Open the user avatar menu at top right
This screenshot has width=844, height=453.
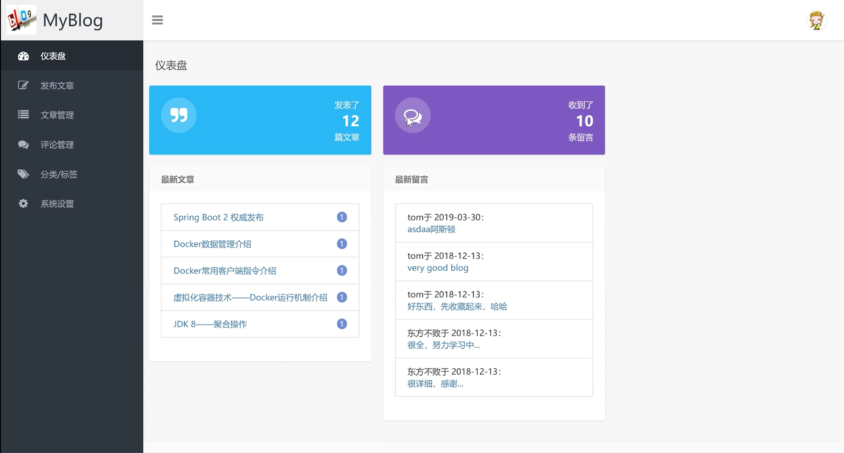[816, 20]
